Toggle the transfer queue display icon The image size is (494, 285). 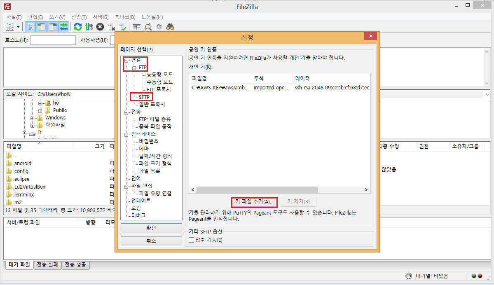coord(63,27)
